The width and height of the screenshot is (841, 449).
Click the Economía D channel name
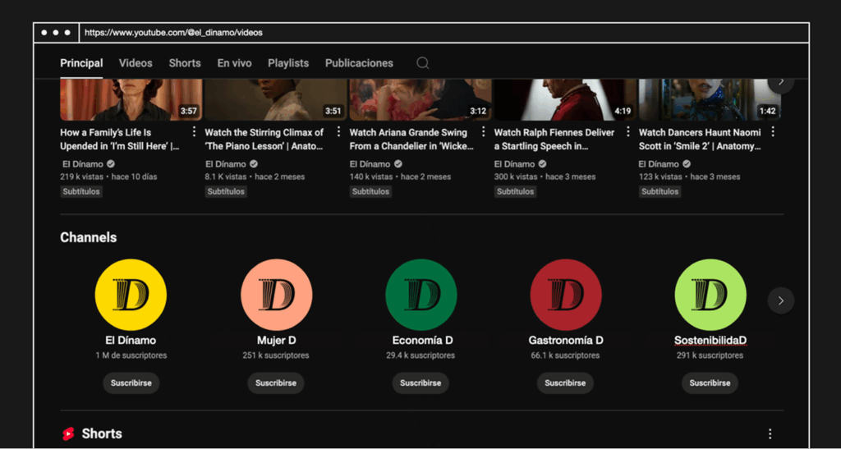pos(423,340)
